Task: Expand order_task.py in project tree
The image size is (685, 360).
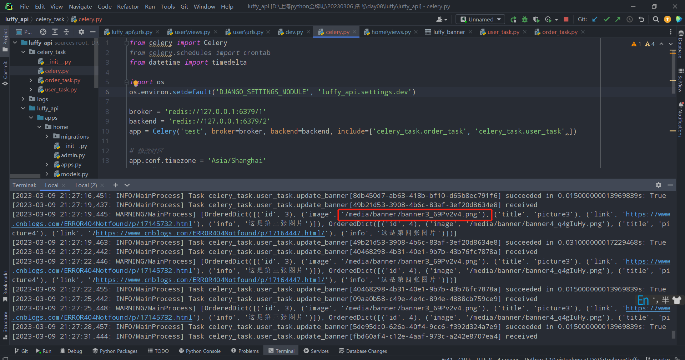Action: tap(31, 80)
